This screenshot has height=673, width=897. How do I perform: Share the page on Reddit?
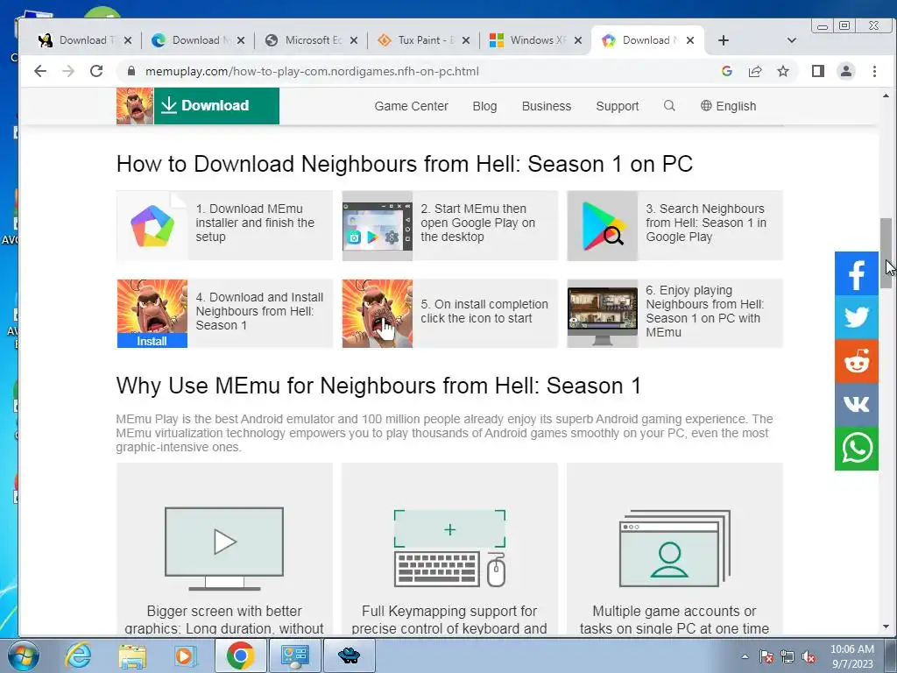[857, 361]
